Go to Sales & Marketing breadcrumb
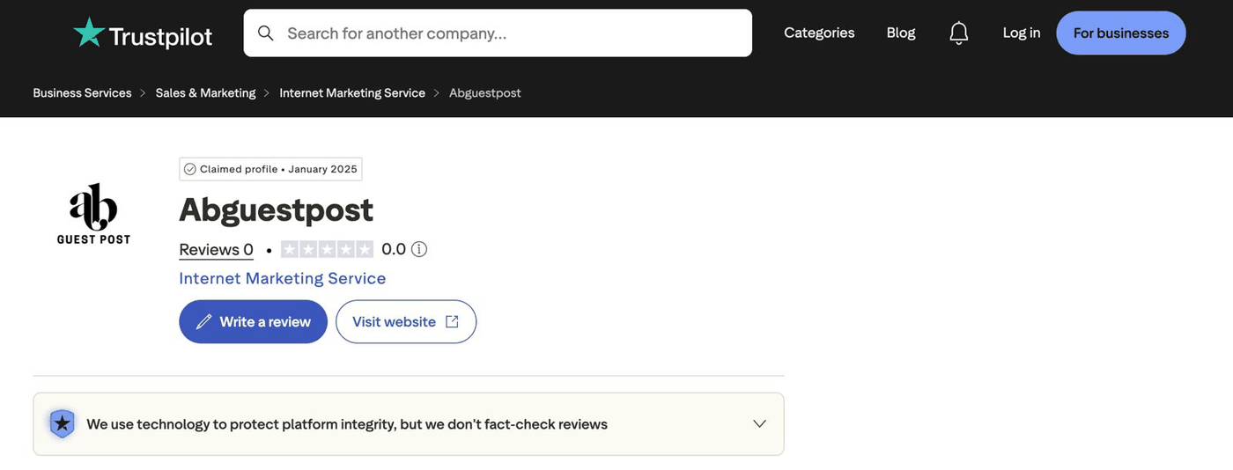This screenshot has height=470, width=1233. click(205, 93)
